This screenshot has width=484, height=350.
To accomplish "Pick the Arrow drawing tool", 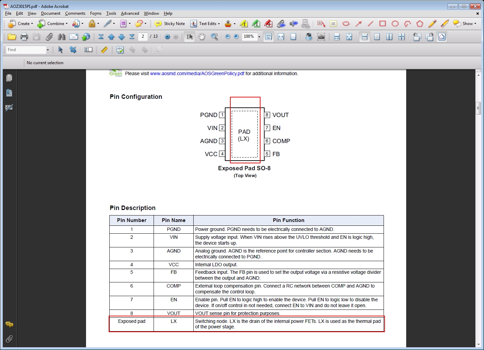I will (359, 24).
